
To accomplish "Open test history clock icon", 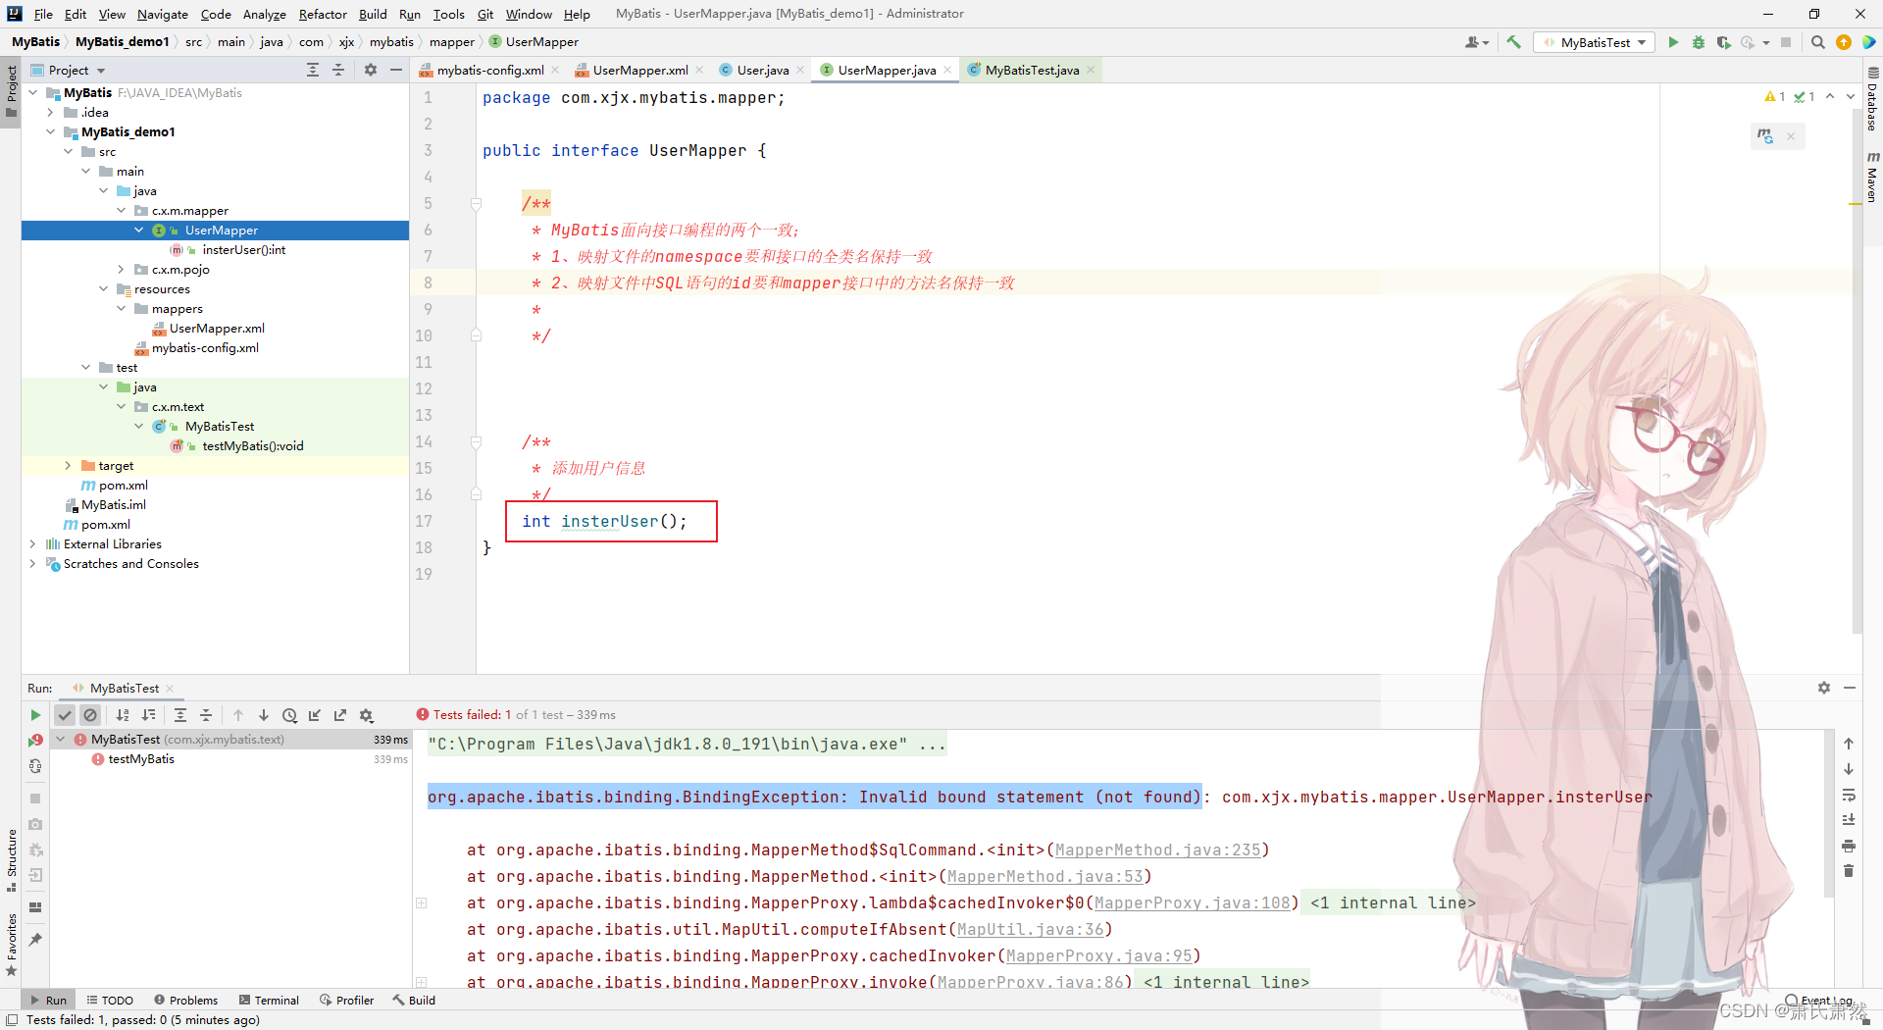I will (x=289, y=715).
